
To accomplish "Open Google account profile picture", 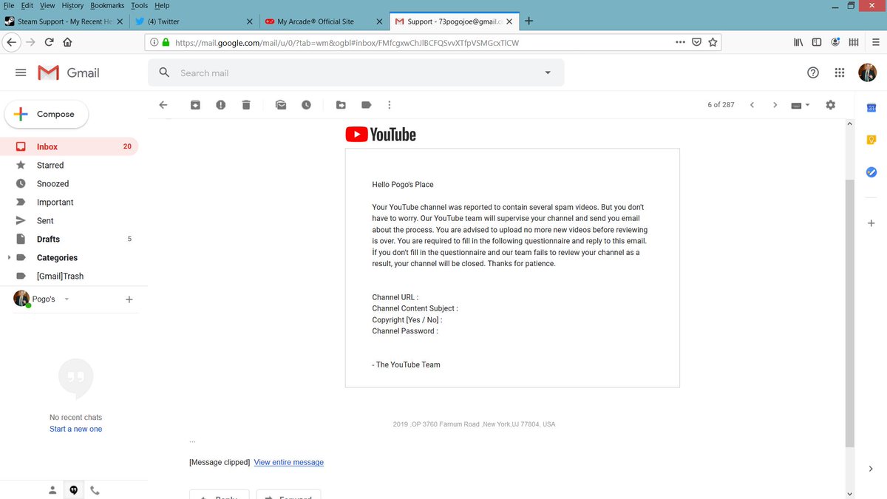I will coord(867,72).
